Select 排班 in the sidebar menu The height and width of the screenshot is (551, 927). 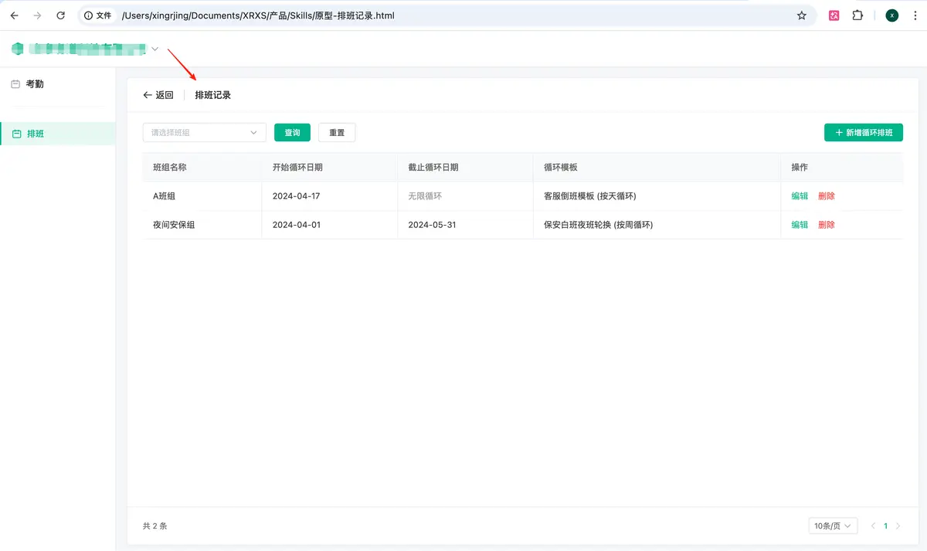[x=36, y=134]
